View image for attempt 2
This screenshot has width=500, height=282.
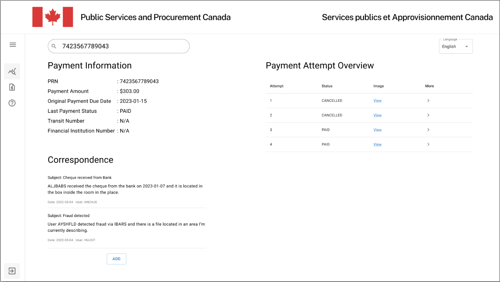(x=377, y=115)
